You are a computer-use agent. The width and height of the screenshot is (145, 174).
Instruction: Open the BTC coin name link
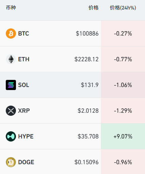(24, 34)
